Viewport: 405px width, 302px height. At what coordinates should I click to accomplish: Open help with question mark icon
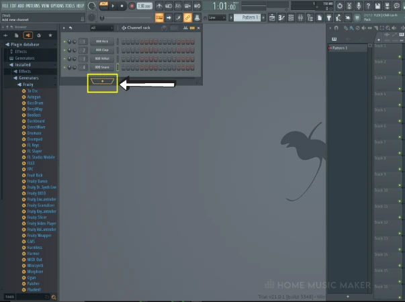(x=368, y=5)
